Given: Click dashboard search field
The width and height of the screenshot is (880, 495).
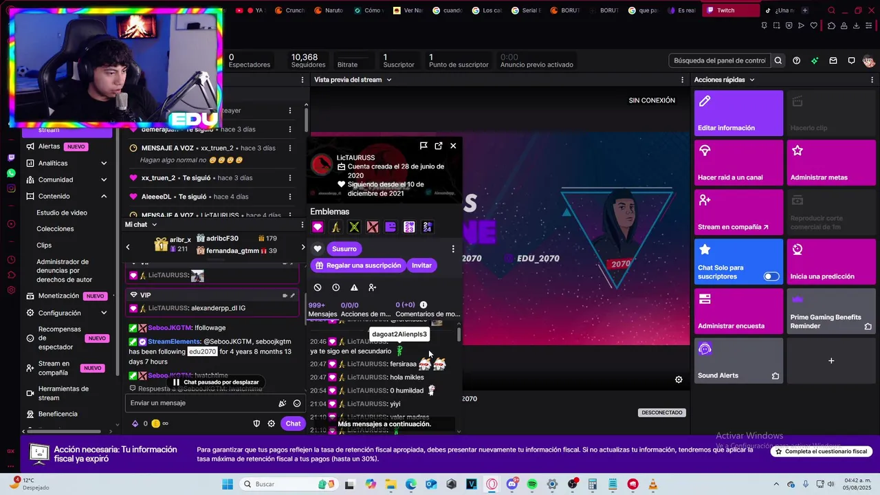Looking at the screenshot, I should click(x=720, y=60).
